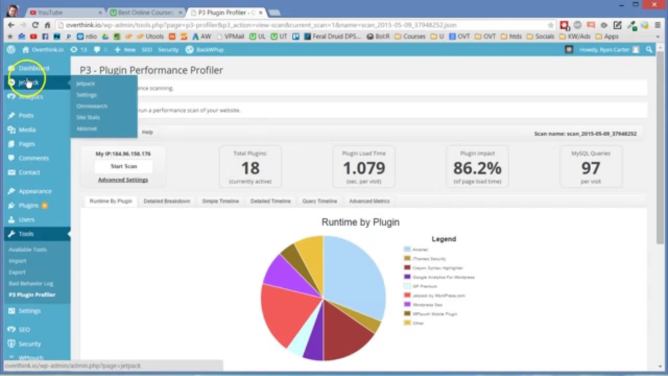Open Comments in the sidebar
Viewport: 668px width, 376px height.
point(35,158)
